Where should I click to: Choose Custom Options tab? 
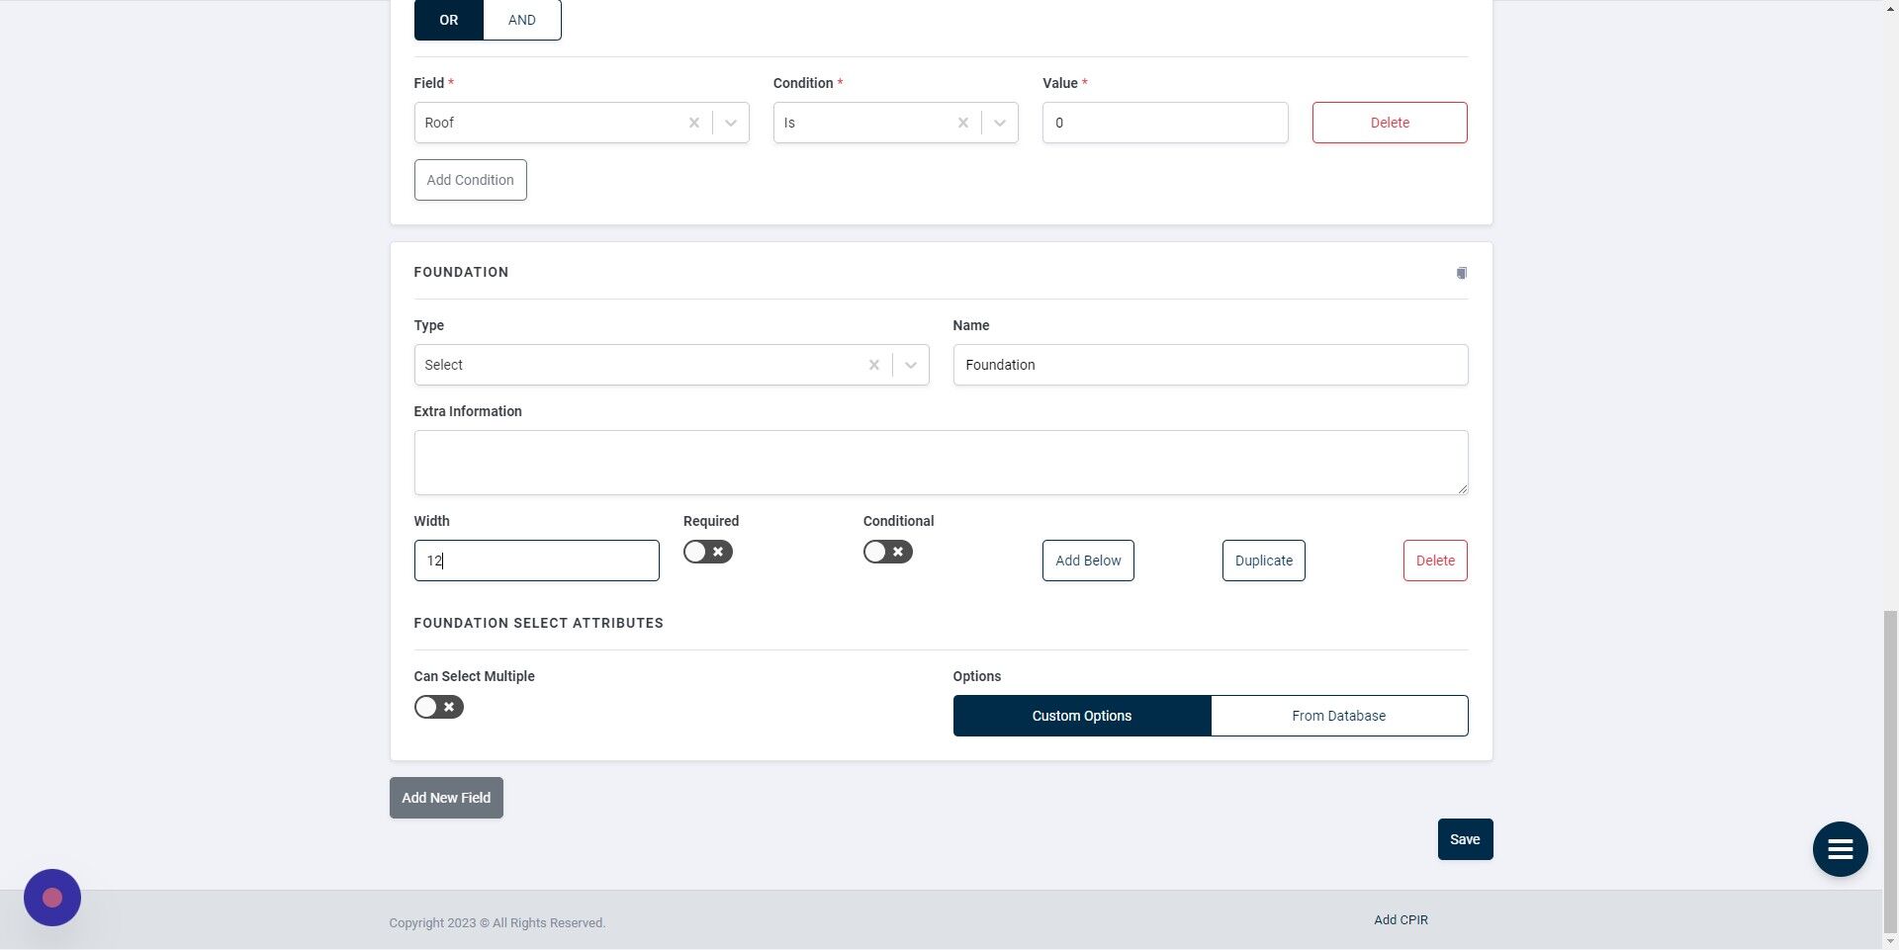coord(1082,716)
